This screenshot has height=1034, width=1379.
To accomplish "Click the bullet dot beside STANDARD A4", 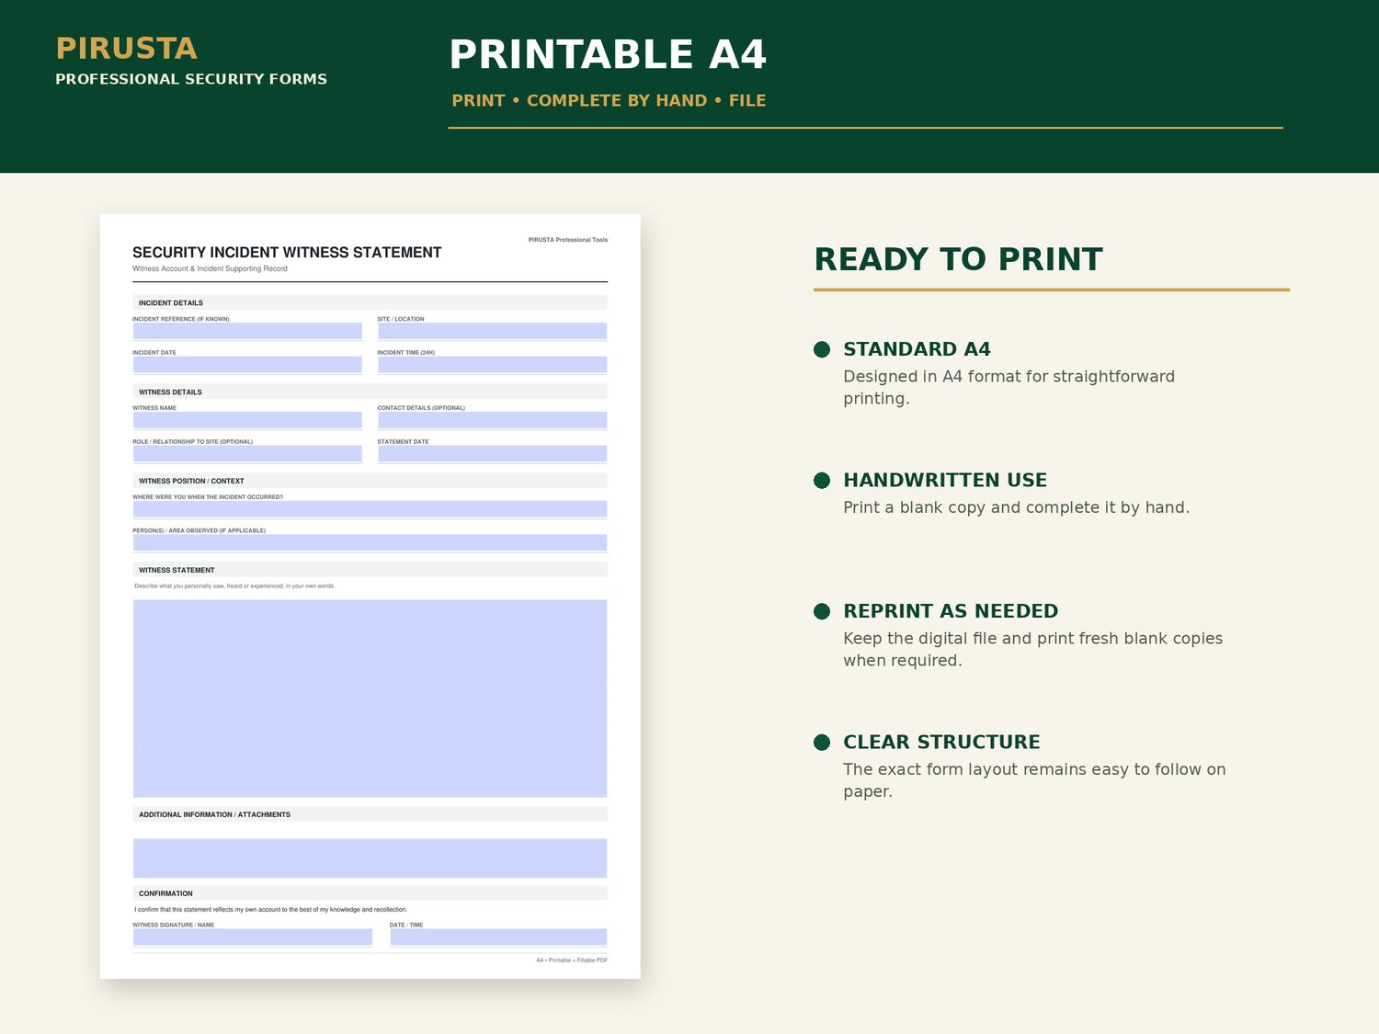I will pyautogui.click(x=822, y=349).
